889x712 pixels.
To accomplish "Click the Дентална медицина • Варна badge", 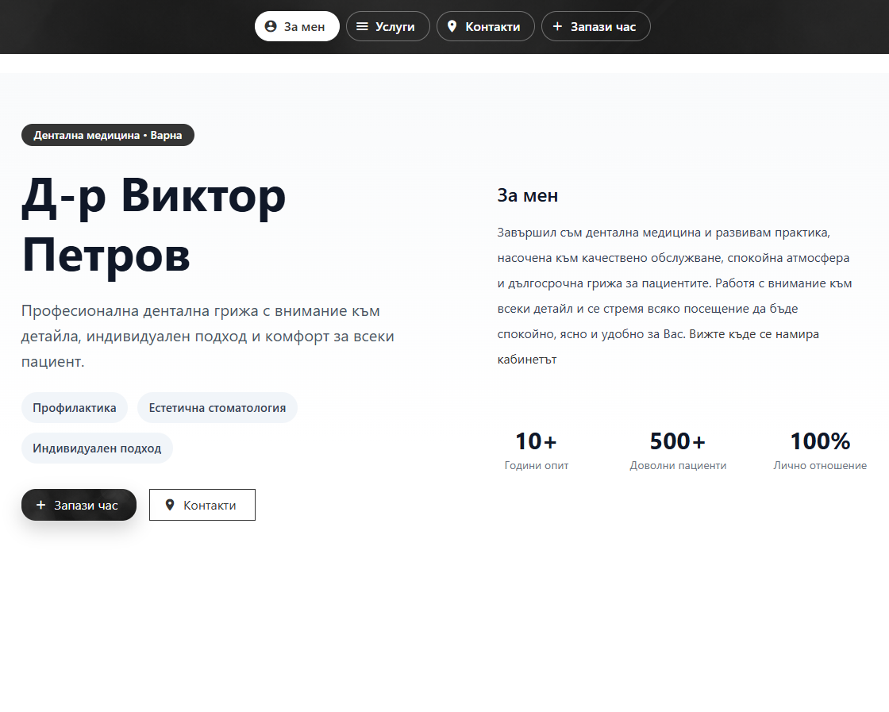I will click(108, 135).
